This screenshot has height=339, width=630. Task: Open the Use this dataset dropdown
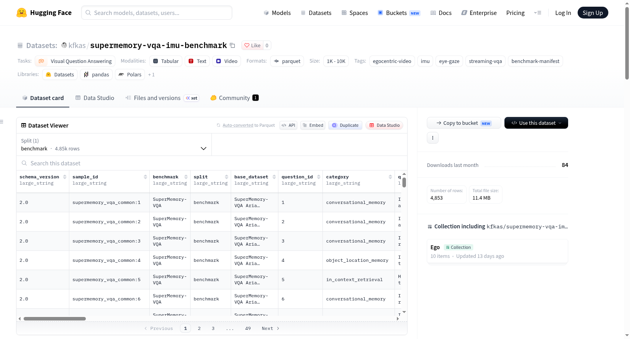pyautogui.click(x=536, y=123)
